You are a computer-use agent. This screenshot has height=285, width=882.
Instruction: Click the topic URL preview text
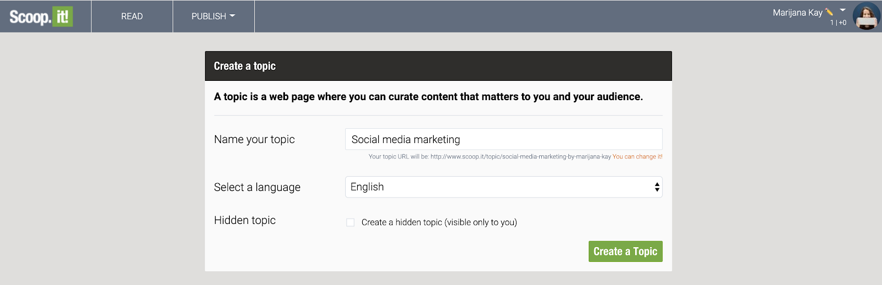[490, 157]
